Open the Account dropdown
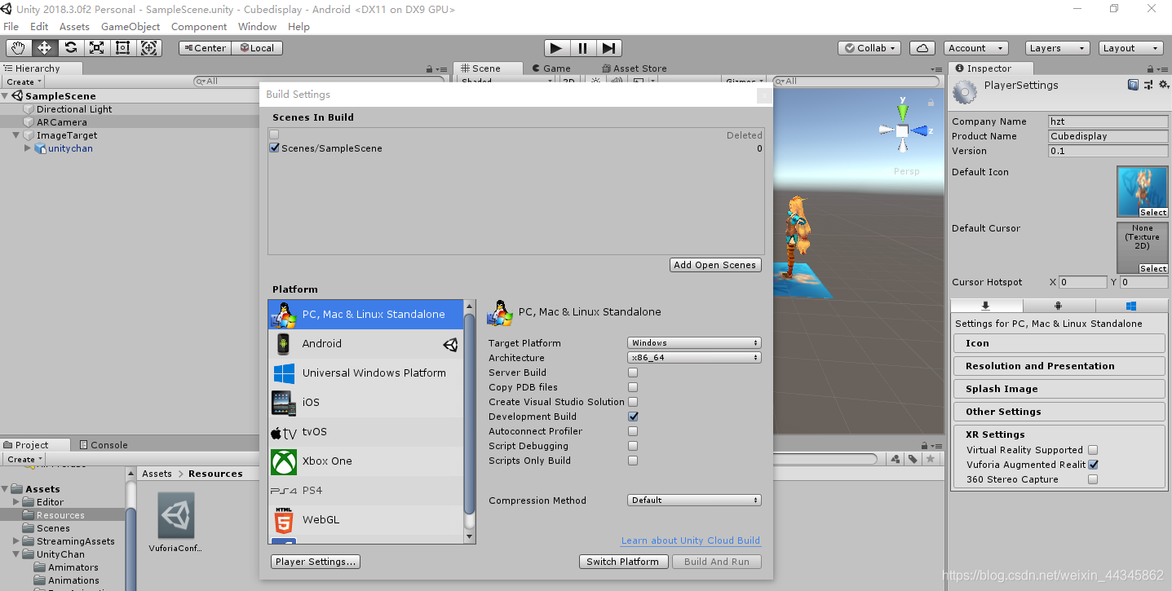 (x=975, y=48)
